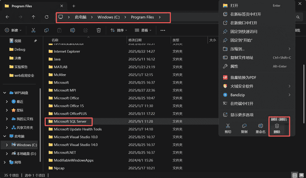Image resolution: width=306 pixels, height=178 pixels.
Task: Click the Copy icon in toolbar
Action: click(x=46, y=30)
